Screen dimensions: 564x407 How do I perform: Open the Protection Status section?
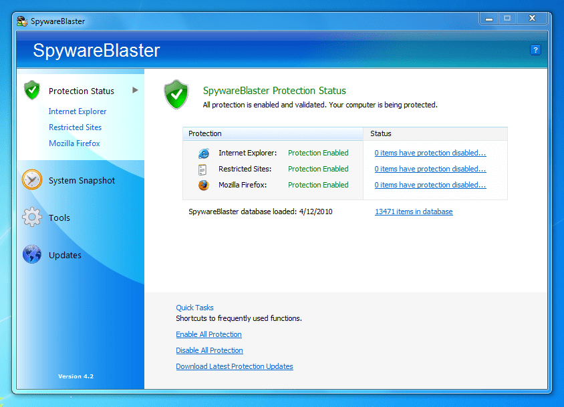pos(82,91)
